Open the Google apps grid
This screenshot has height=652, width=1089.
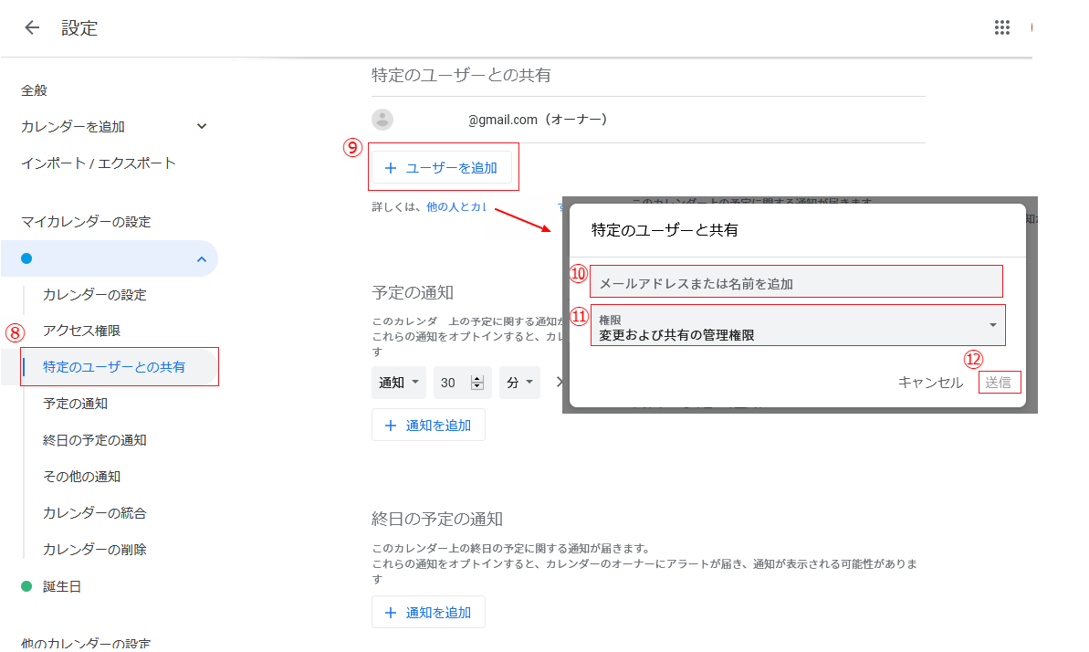point(1001,27)
